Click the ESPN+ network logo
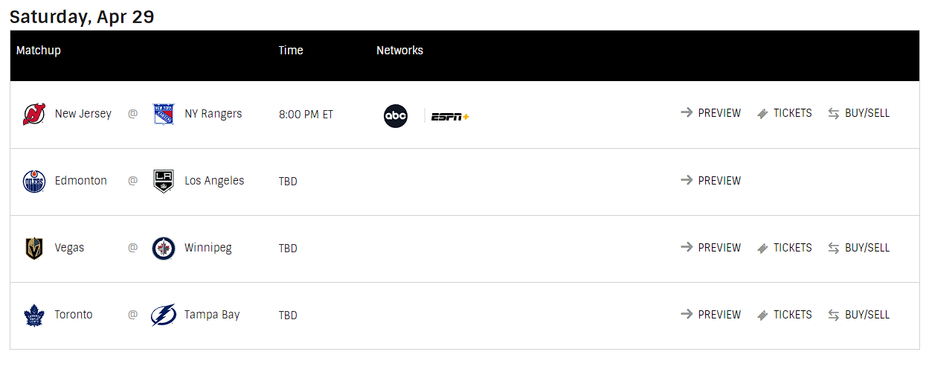The height and width of the screenshot is (378, 929). coord(450,116)
